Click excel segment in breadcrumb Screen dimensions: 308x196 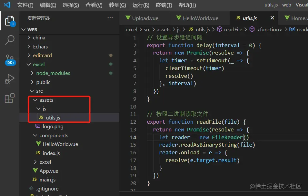131,29
